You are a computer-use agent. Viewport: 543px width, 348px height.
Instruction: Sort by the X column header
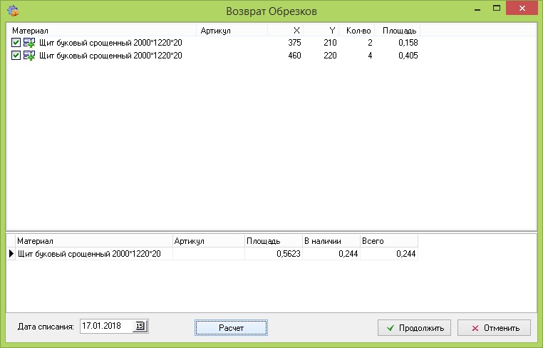285,31
